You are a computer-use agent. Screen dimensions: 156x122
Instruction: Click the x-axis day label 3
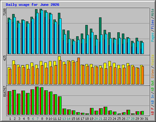[x=19, y=119]
